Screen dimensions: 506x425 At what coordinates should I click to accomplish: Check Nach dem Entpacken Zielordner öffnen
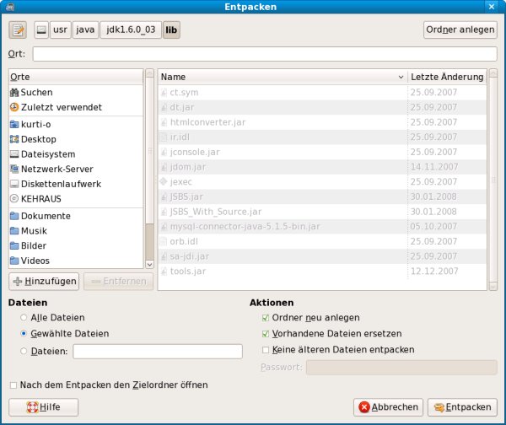[13, 385]
